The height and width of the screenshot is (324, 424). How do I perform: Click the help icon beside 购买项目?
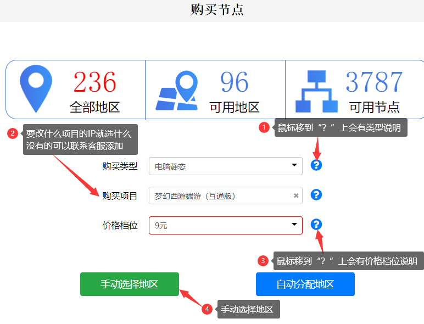coord(316,195)
